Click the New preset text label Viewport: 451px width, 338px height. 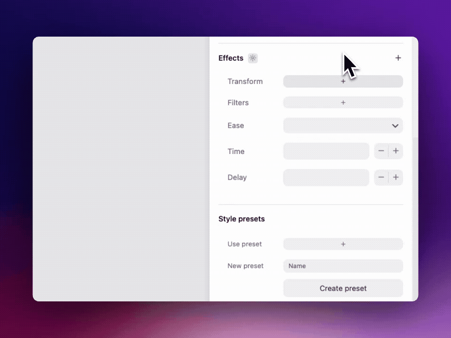245,266
